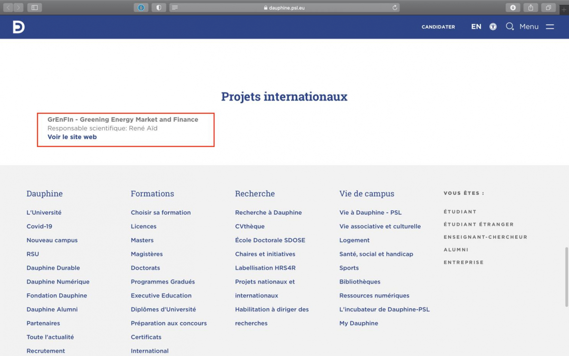Image resolution: width=569 pixels, height=356 pixels.
Task: Open Diplômes d'Université link
Action: tap(163, 309)
